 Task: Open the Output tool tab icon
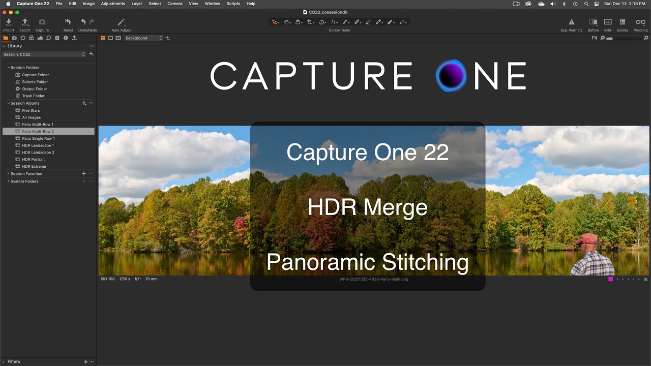[x=74, y=38]
